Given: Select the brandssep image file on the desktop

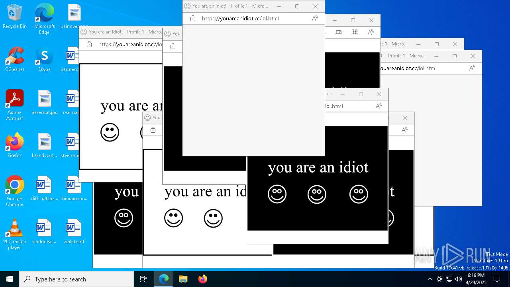Looking at the screenshot, I should point(44,146).
